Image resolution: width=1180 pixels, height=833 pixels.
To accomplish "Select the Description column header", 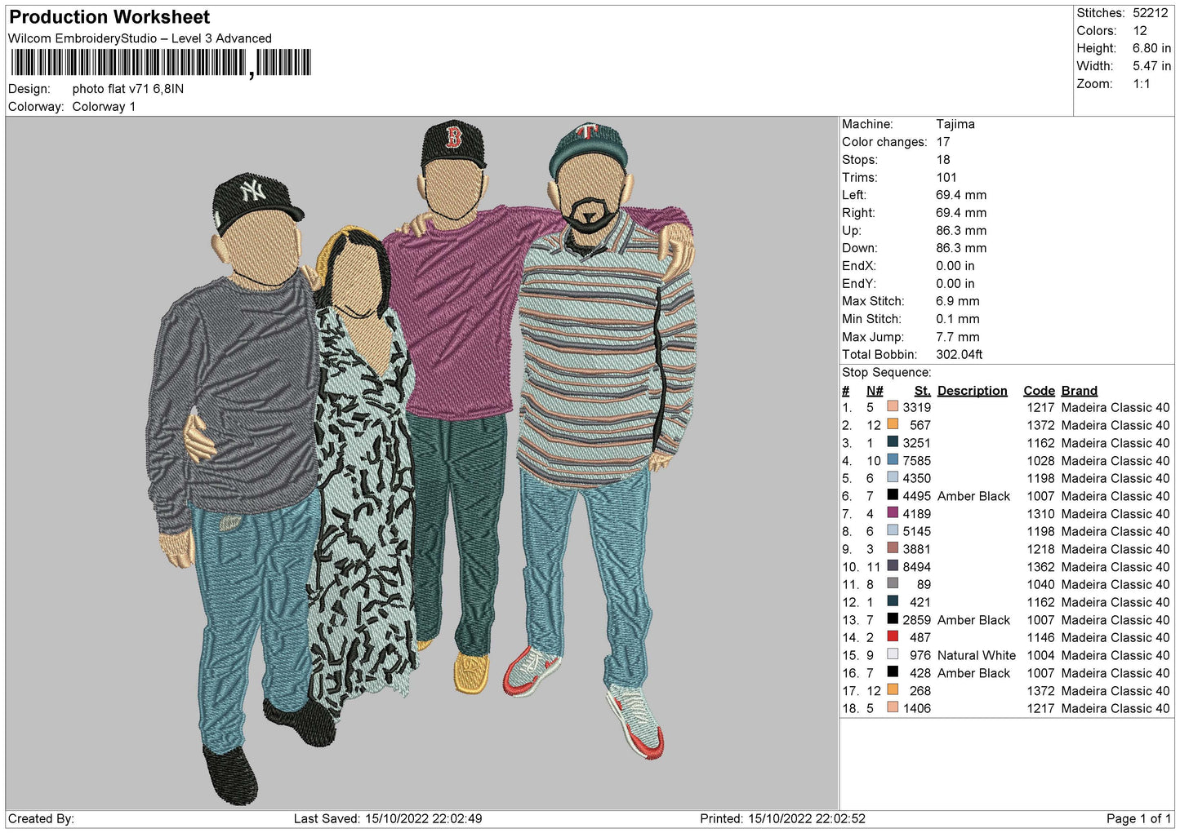I will coord(973,391).
